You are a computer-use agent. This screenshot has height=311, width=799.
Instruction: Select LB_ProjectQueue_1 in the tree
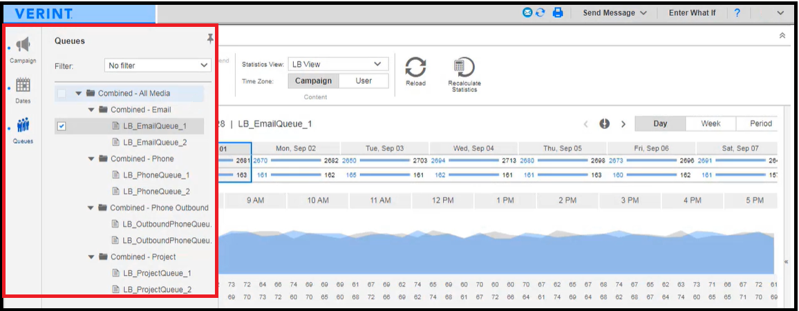[157, 273]
